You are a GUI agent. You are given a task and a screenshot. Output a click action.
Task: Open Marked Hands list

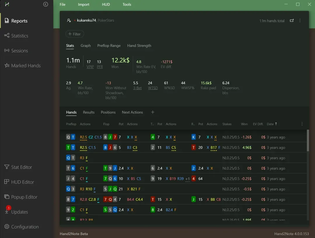[x=26, y=66]
